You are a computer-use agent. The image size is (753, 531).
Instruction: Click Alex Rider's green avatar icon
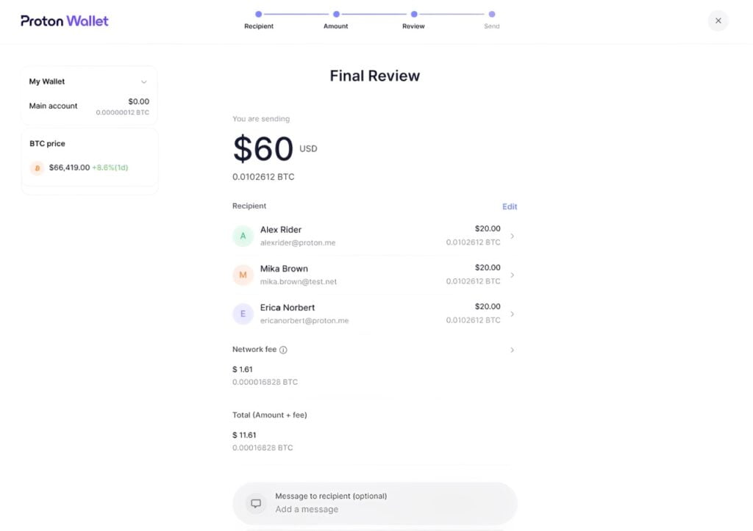[x=243, y=236]
